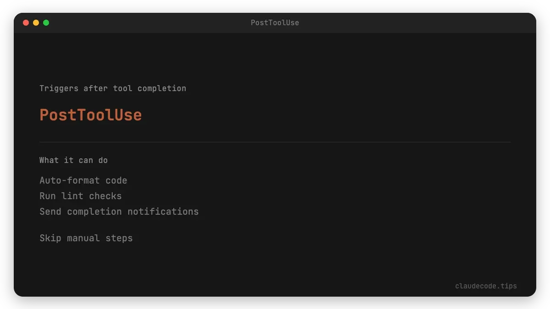Screen dimensions: 550x309
Task: Click the 'Skip manual steps' text
Action: (86, 238)
